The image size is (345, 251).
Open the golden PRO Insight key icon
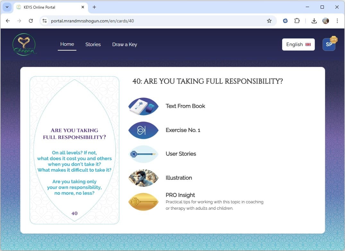143,202
